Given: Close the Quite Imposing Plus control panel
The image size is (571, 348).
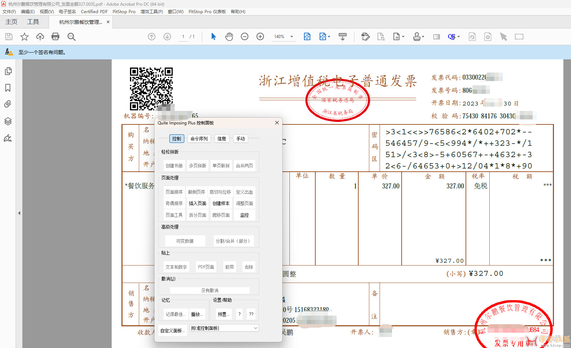Looking at the screenshot, I should 277,123.
